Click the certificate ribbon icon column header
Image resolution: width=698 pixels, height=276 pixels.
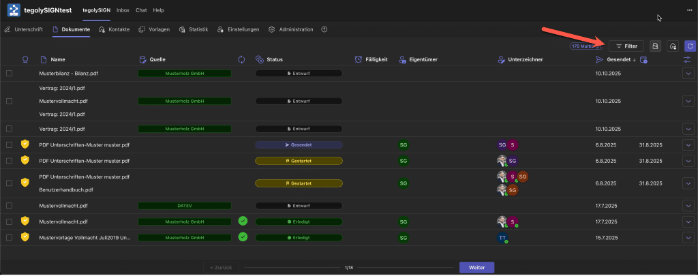tap(26, 60)
